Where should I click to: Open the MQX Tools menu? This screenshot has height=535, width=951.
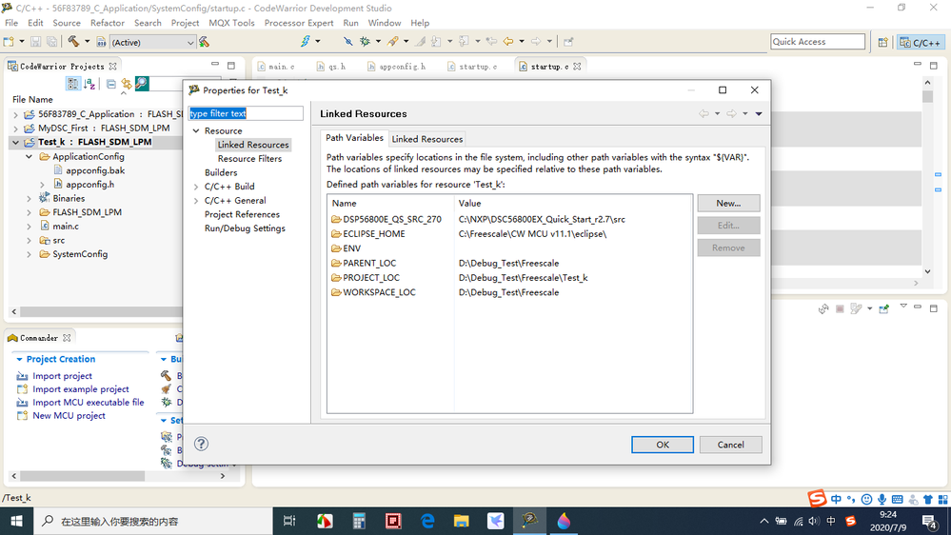pos(231,23)
